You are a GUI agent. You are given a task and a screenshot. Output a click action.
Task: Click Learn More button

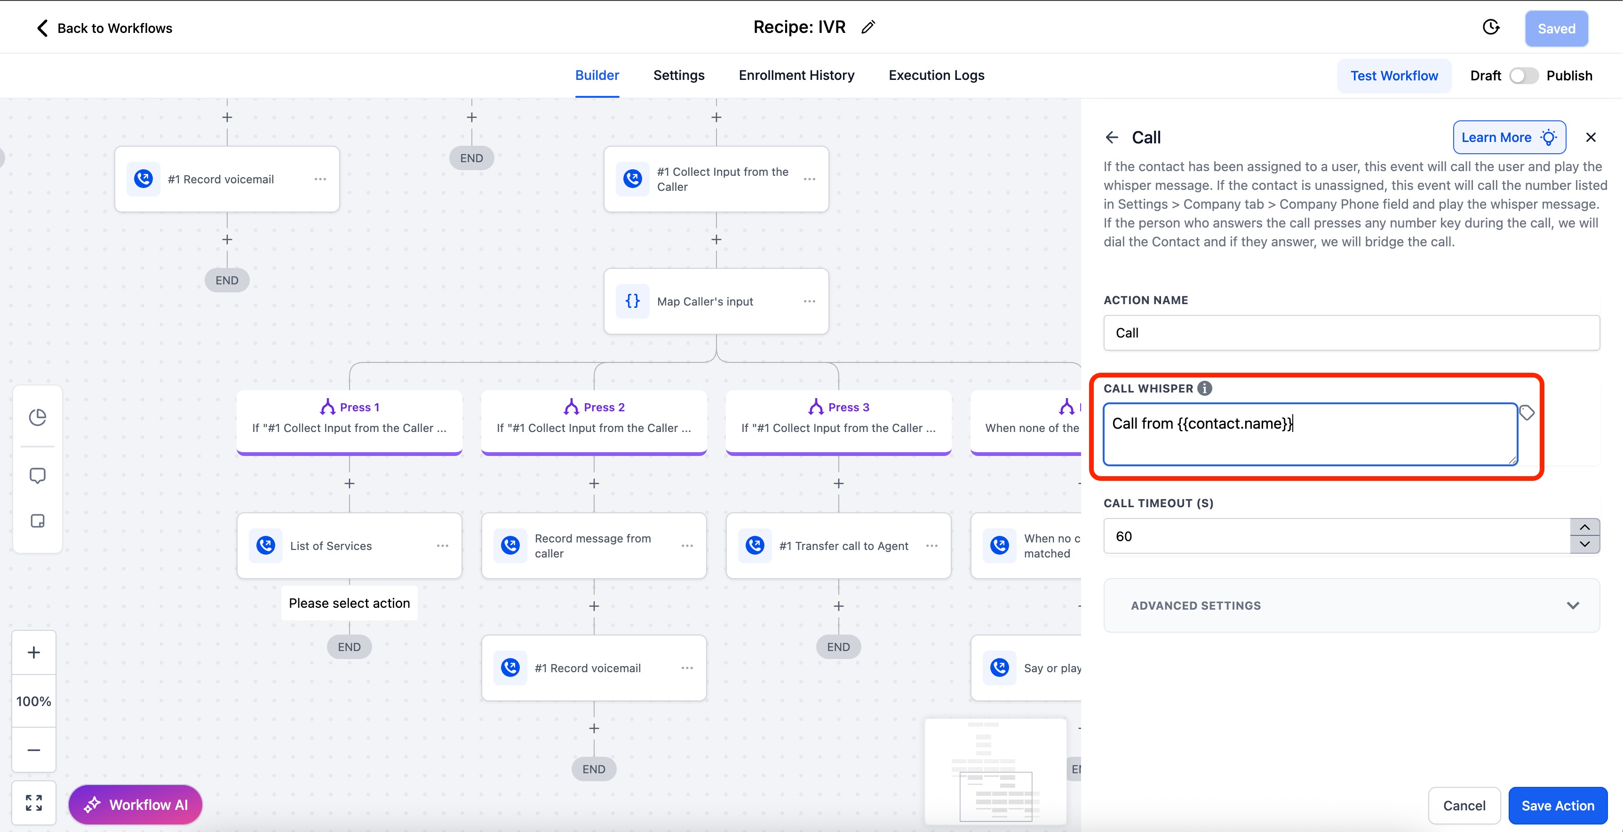click(x=1509, y=137)
